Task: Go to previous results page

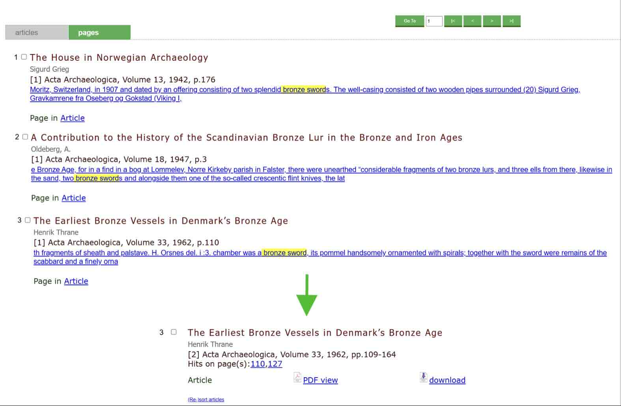Action: click(x=472, y=21)
